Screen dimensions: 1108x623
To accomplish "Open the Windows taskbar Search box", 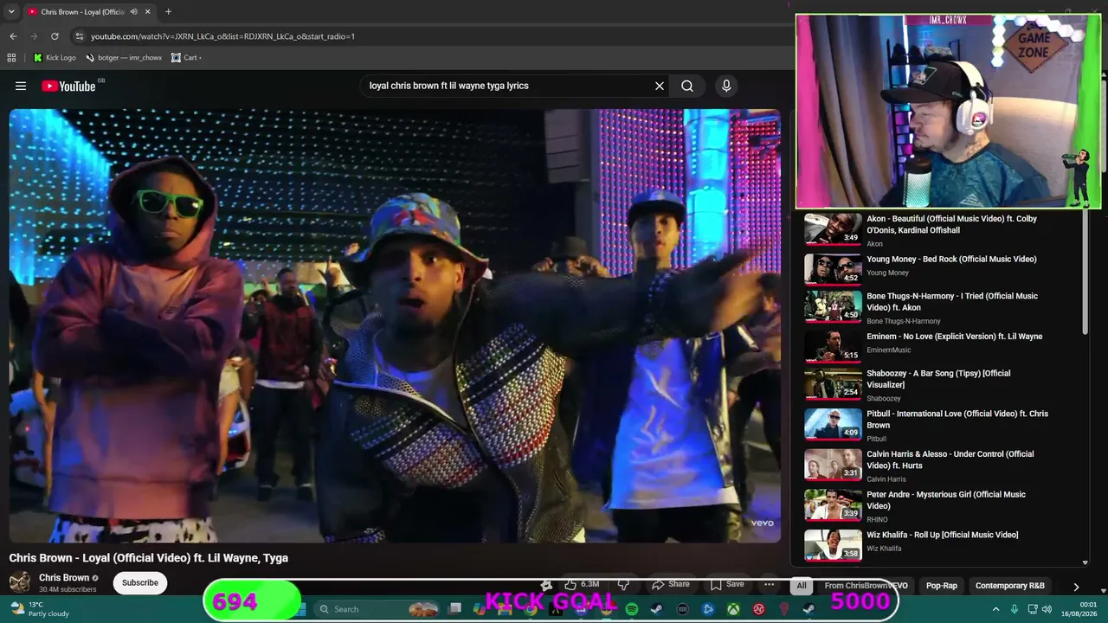I will (376, 609).
